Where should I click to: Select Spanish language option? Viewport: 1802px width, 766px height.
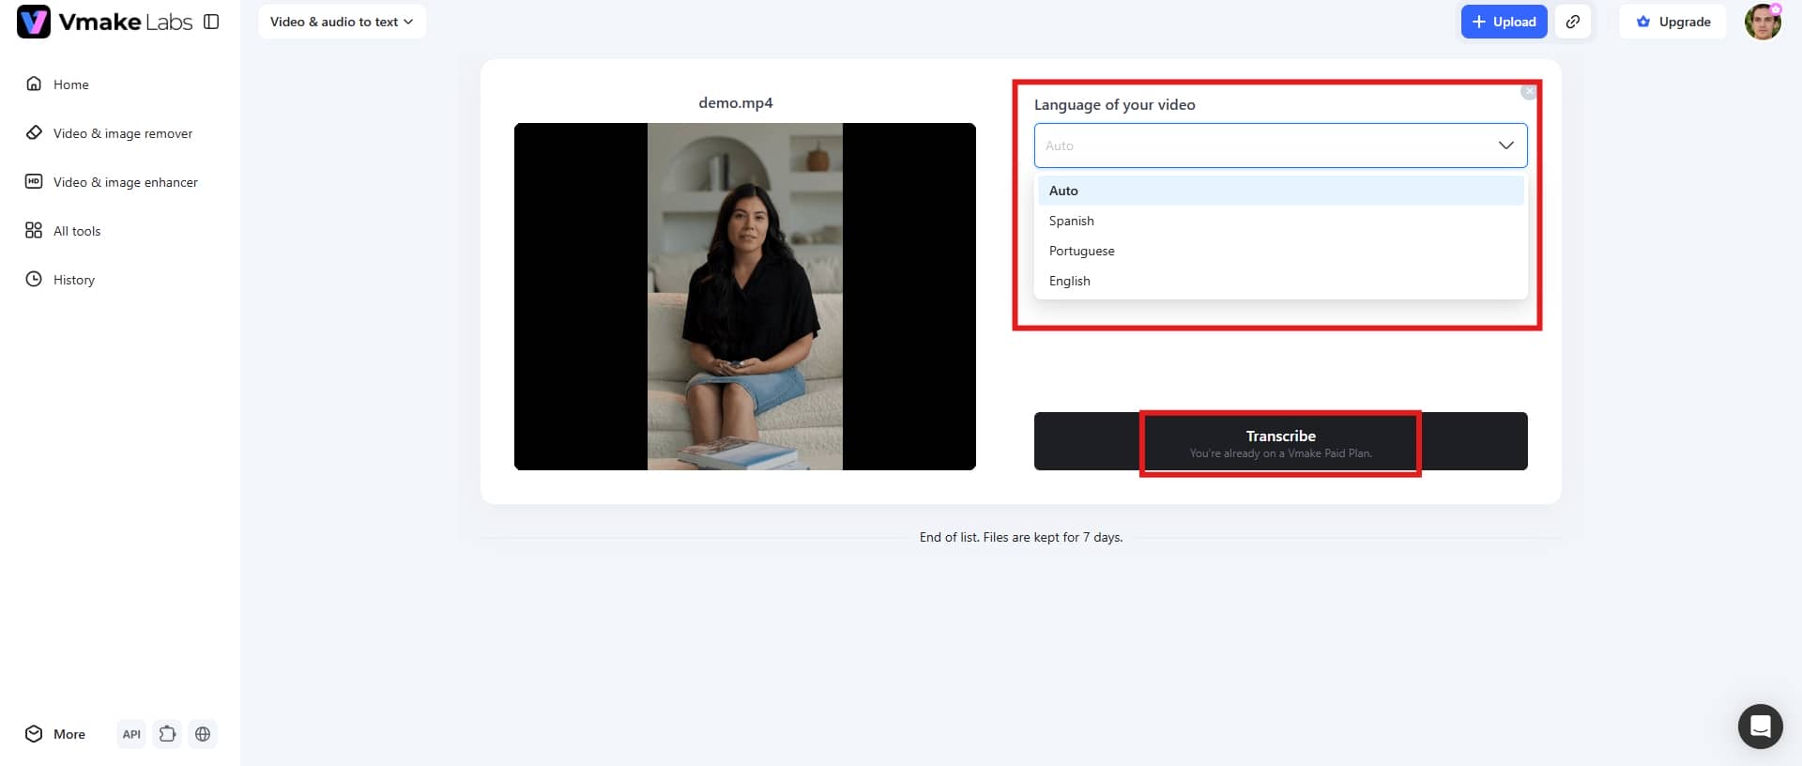pos(1280,221)
